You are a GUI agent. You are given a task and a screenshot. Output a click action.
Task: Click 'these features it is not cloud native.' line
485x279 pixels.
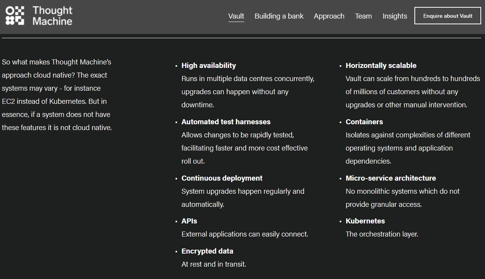(57, 128)
